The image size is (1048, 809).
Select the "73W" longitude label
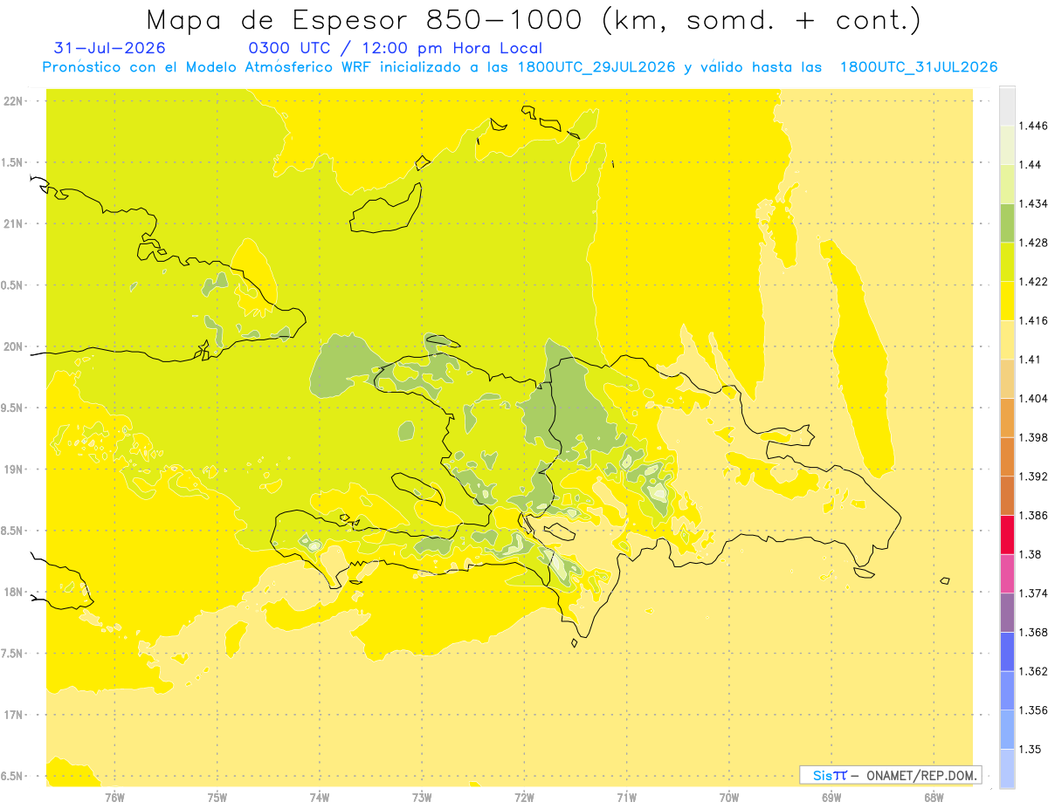pos(422,798)
